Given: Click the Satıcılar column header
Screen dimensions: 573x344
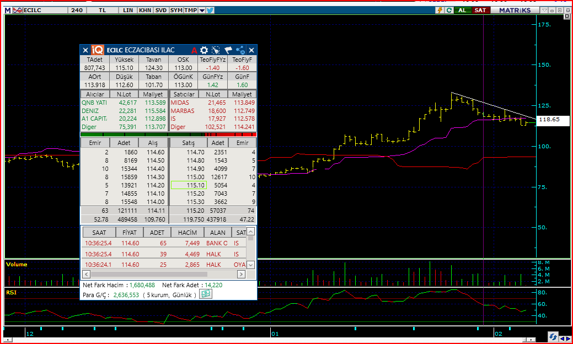Looking at the screenshot, I should [x=184, y=94].
